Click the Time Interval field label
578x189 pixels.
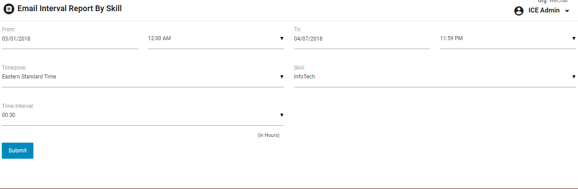point(17,106)
